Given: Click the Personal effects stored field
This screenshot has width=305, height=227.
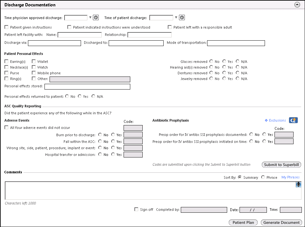Looking at the screenshot, I should 87,87.
